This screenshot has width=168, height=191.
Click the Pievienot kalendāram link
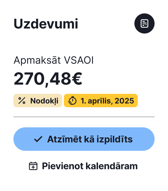click(84, 166)
